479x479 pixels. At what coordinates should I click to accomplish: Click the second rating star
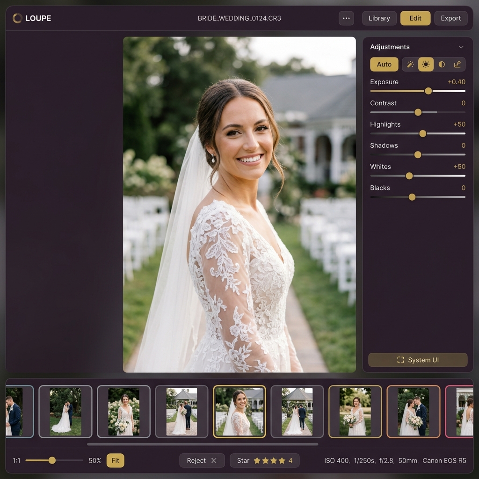(x=266, y=460)
